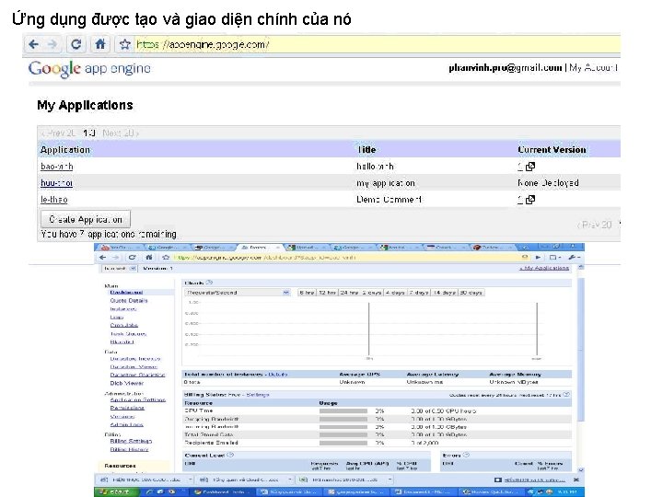Bookmark appengine.google.com with the star icon
The width and height of the screenshot is (663, 497).
coord(124,44)
